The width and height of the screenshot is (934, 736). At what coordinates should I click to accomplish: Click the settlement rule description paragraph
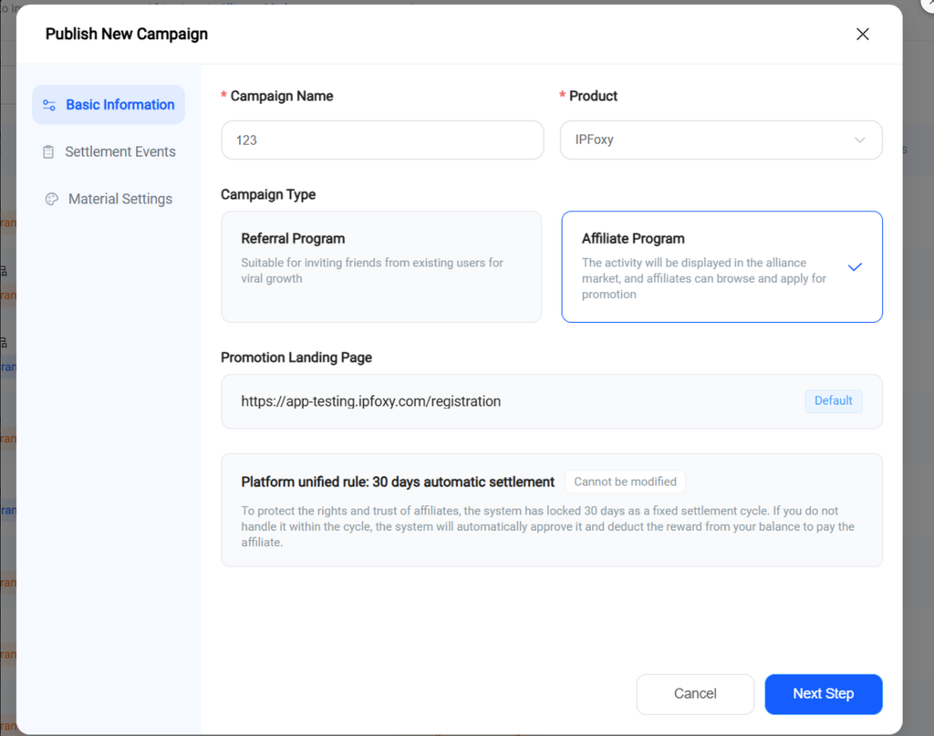coord(548,526)
